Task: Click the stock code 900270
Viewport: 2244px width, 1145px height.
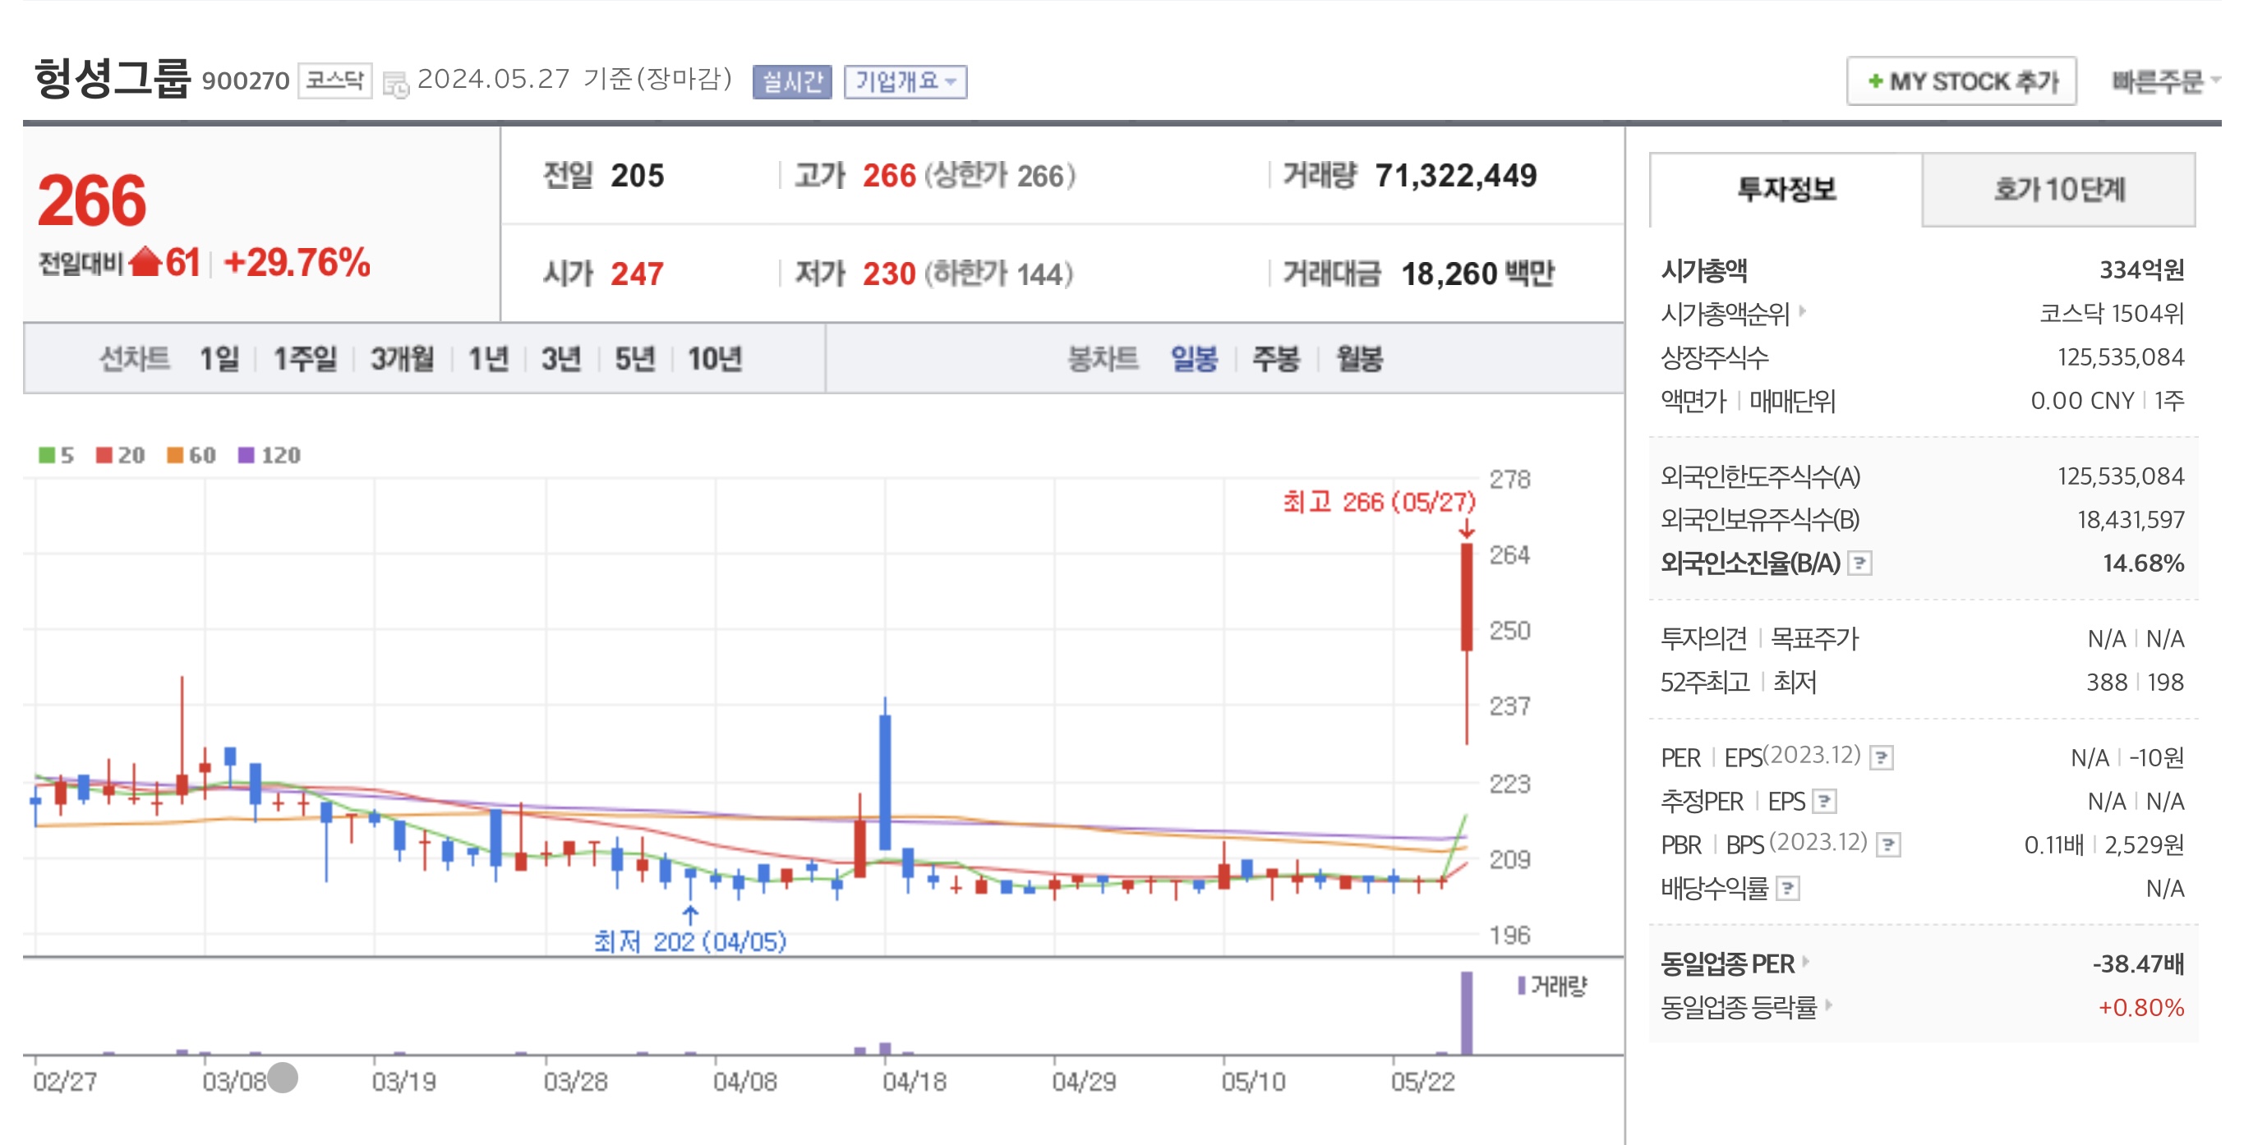Action: point(246,81)
